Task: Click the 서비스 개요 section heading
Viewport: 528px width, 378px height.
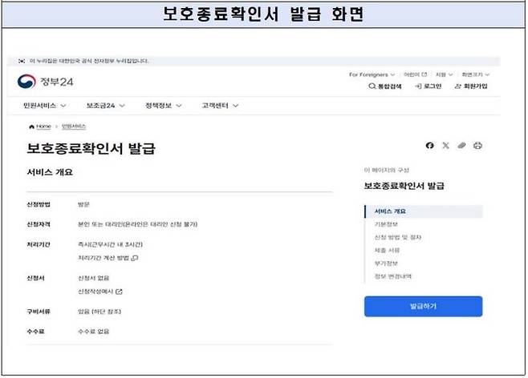Action: click(50, 172)
